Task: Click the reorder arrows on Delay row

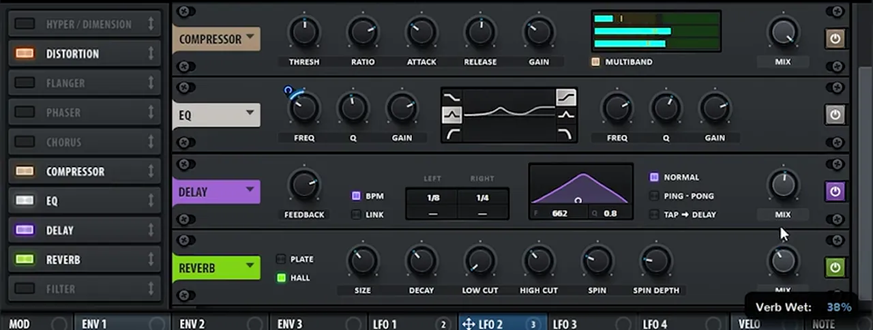Action: click(x=151, y=230)
